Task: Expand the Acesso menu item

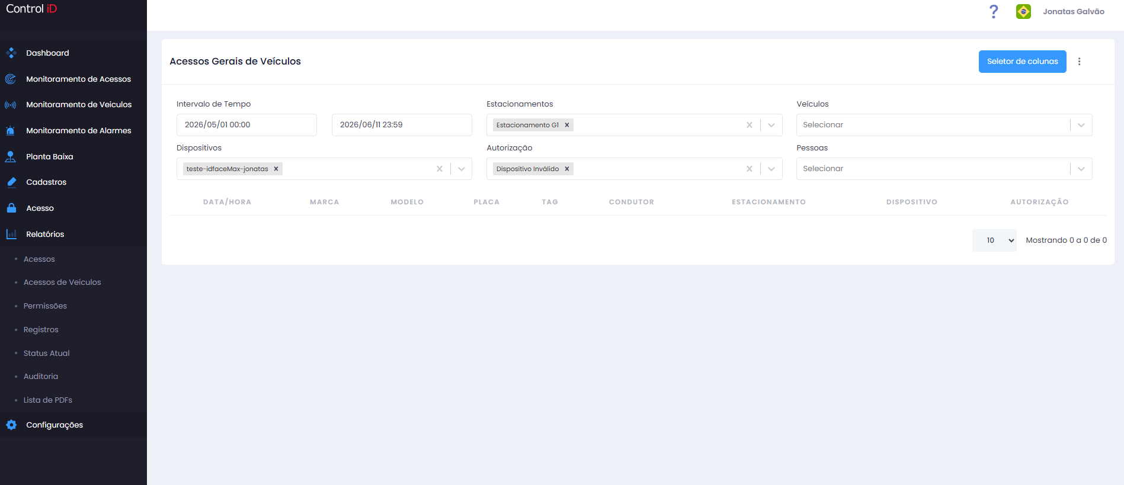Action: tap(73, 208)
